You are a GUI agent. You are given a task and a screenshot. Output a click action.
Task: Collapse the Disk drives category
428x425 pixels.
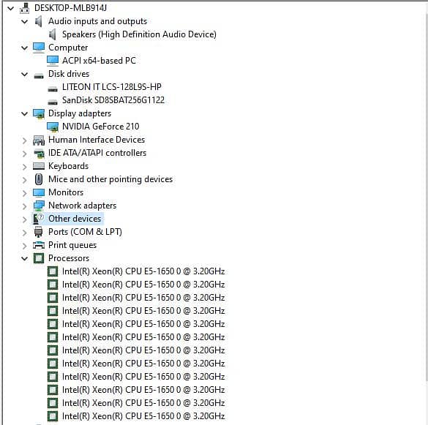[25, 74]
